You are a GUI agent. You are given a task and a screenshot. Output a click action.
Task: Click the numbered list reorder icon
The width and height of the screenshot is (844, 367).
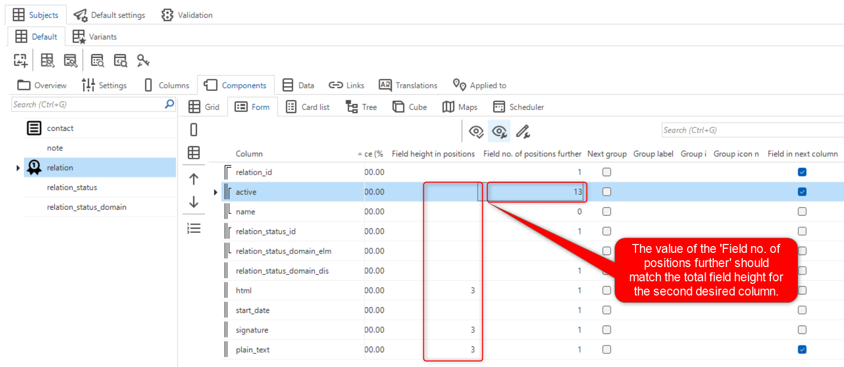(194, 228)
